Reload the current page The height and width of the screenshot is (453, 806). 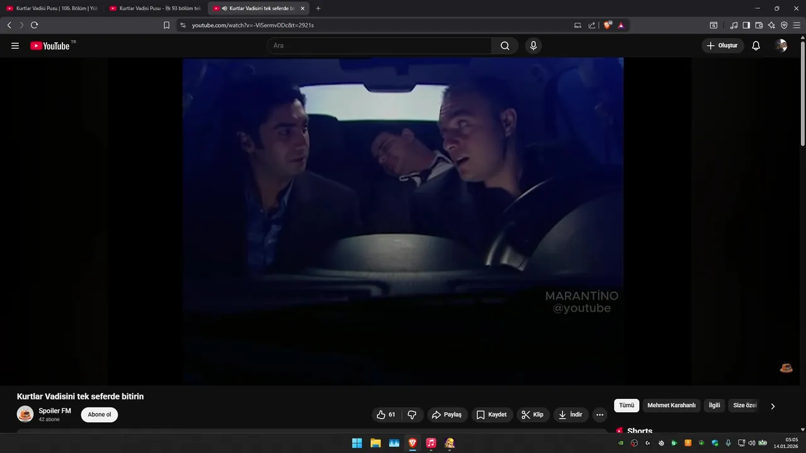35,25
